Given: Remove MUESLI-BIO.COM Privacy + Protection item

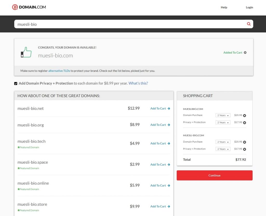Looking at the screenshot, I should (244, 149).
